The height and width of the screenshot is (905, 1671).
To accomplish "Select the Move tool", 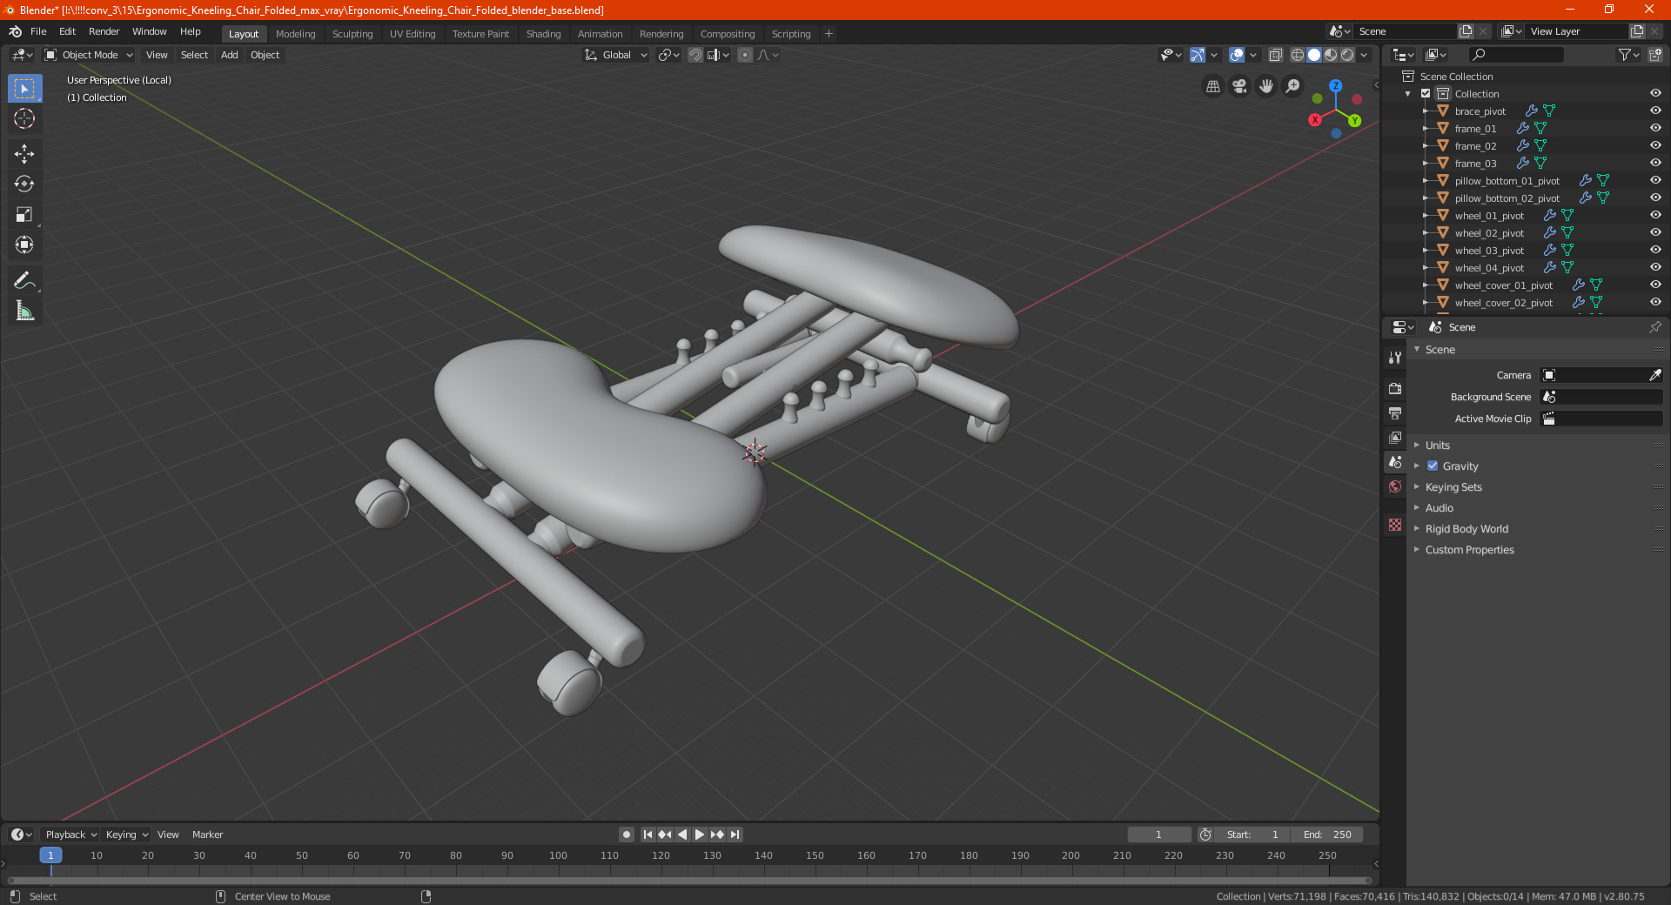I will [x=24, y=154].
